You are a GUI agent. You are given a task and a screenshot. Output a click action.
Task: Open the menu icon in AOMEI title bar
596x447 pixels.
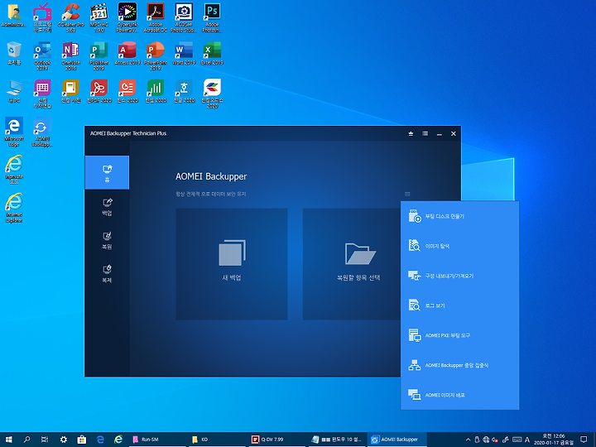click(x=425, y=133)
